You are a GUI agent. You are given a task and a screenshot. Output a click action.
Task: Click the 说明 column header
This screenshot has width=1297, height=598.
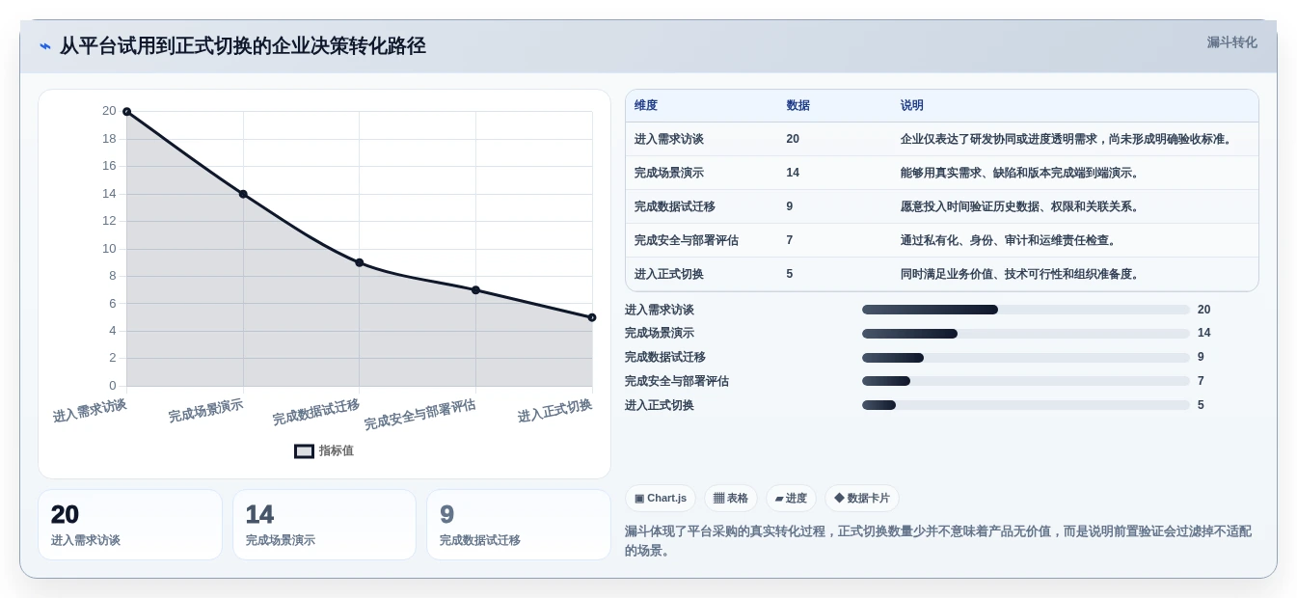pyautogui.click(x=912, y=106)
